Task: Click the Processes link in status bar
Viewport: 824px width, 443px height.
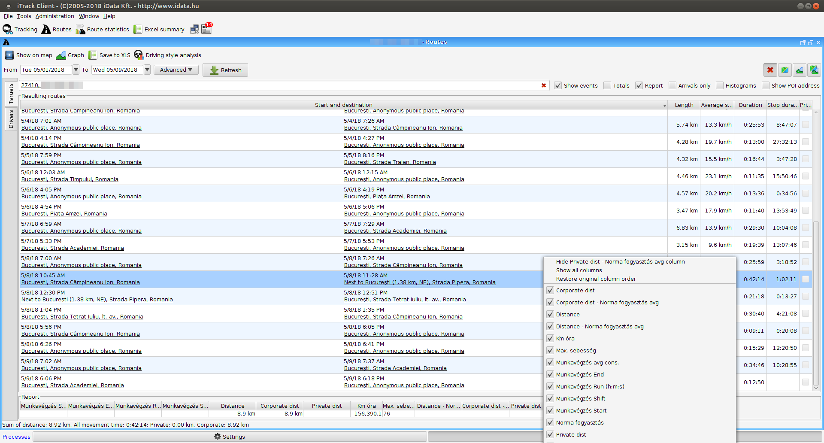Action: coord(16,437)
